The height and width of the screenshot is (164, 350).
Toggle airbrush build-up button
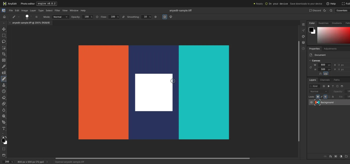[x=123, y=17]
